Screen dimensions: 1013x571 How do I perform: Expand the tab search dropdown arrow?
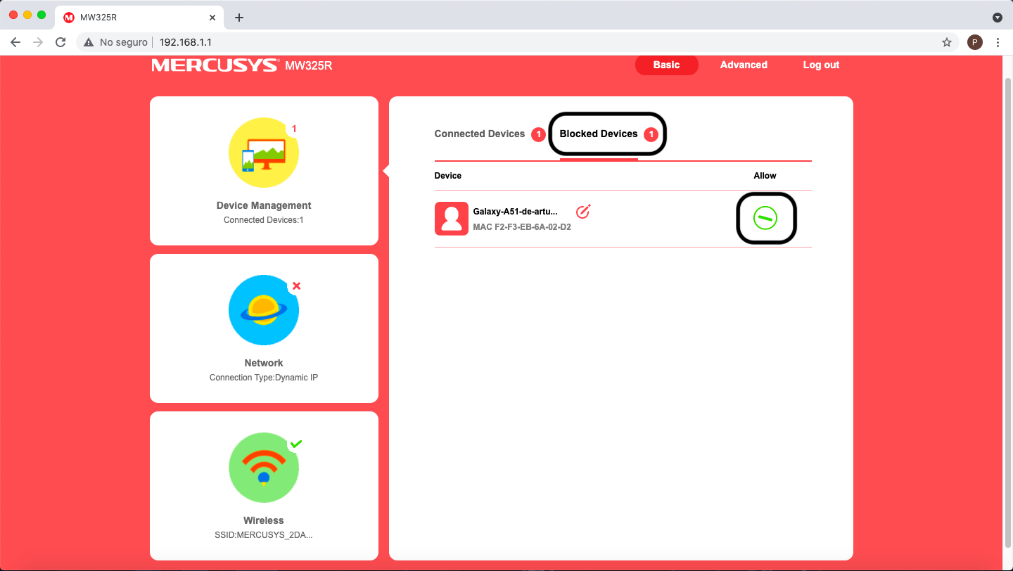tap(997, 18)
